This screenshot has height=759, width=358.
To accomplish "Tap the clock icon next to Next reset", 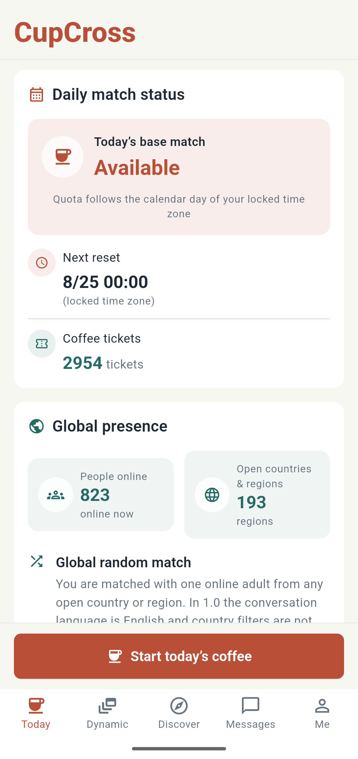I will tap(42, 263).
